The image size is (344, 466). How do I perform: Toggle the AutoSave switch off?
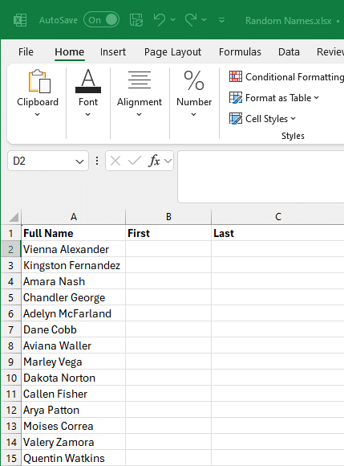(x=101, y=20)
